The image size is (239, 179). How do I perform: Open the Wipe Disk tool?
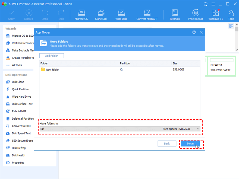coord(121,15)
